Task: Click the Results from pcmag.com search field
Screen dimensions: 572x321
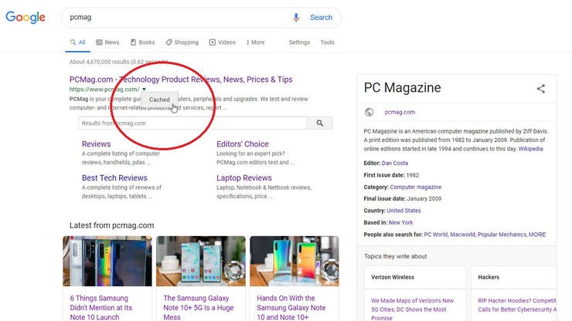Action: pyautogui.click(x=192, y=123)
